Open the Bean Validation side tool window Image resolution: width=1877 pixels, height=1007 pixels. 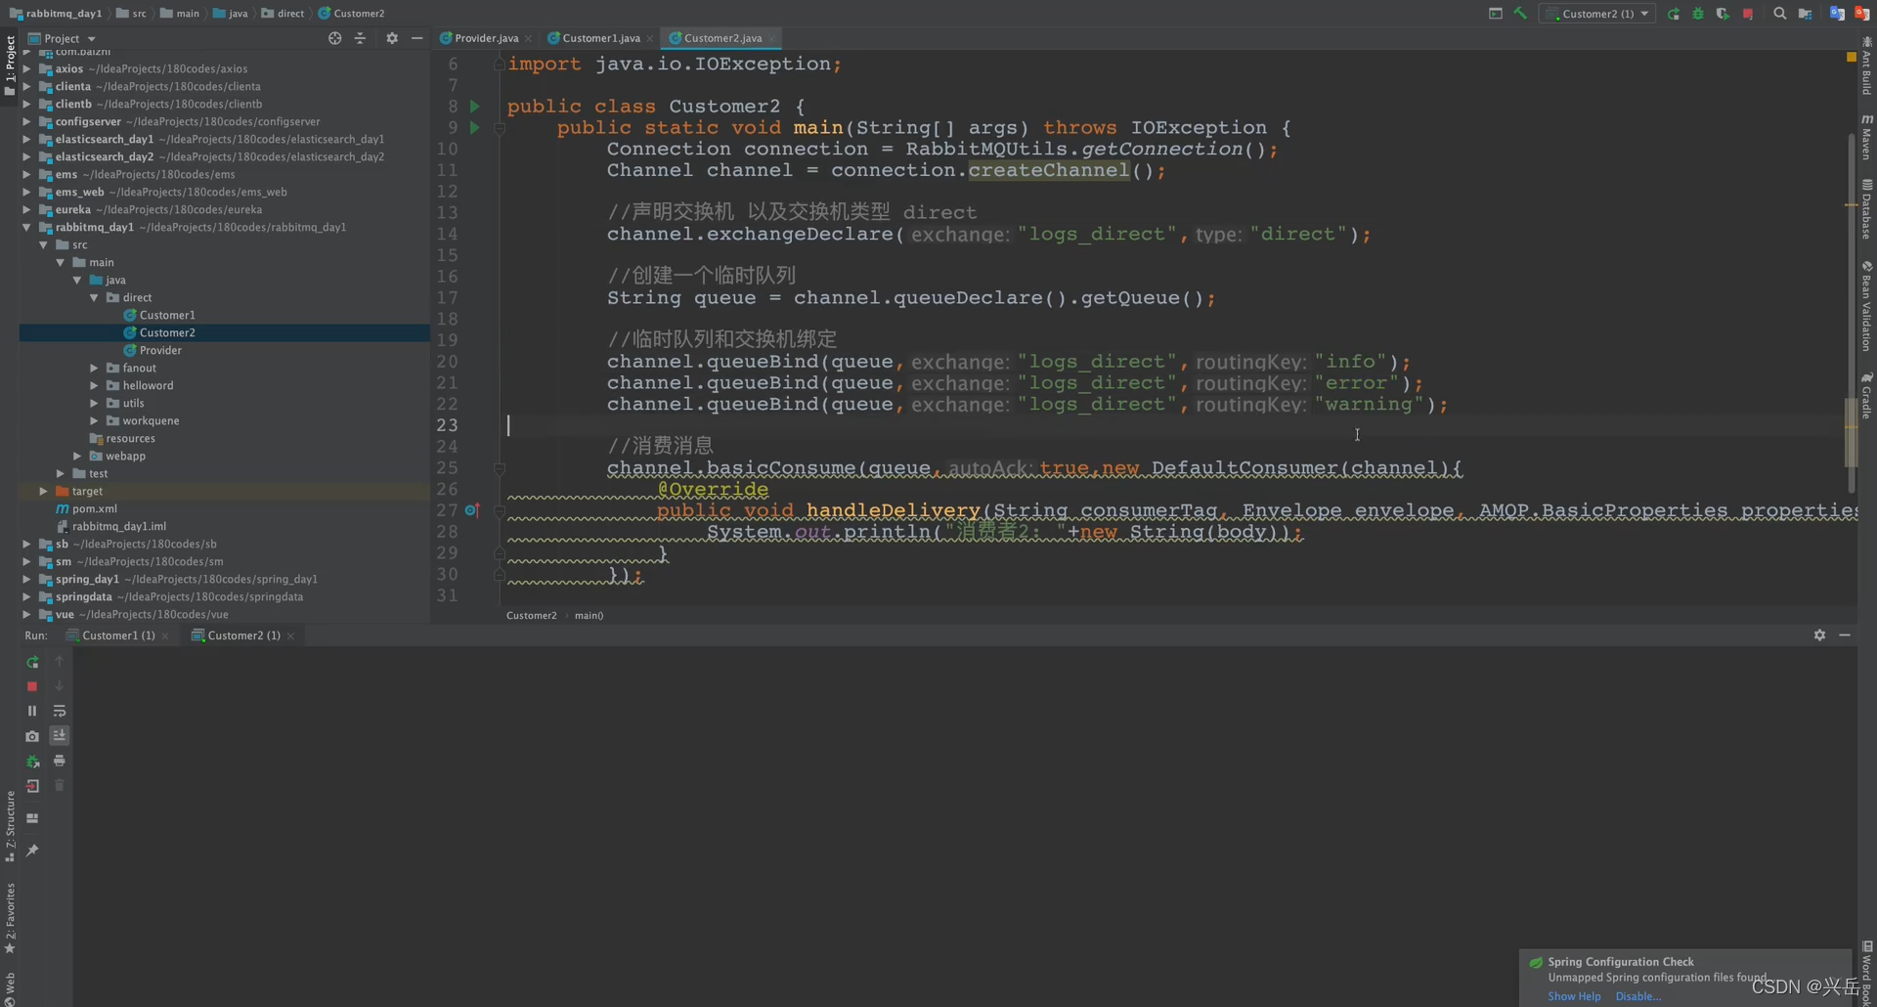pos(1866,306)
